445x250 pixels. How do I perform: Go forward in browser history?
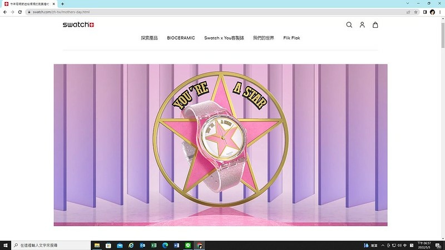(x=12, y=12)
